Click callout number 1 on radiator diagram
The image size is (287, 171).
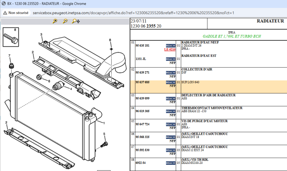104,123
